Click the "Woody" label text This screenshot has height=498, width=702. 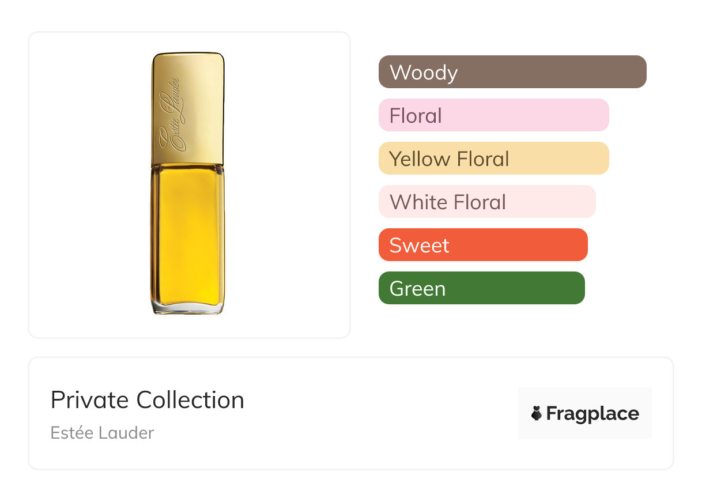point(424,72)
